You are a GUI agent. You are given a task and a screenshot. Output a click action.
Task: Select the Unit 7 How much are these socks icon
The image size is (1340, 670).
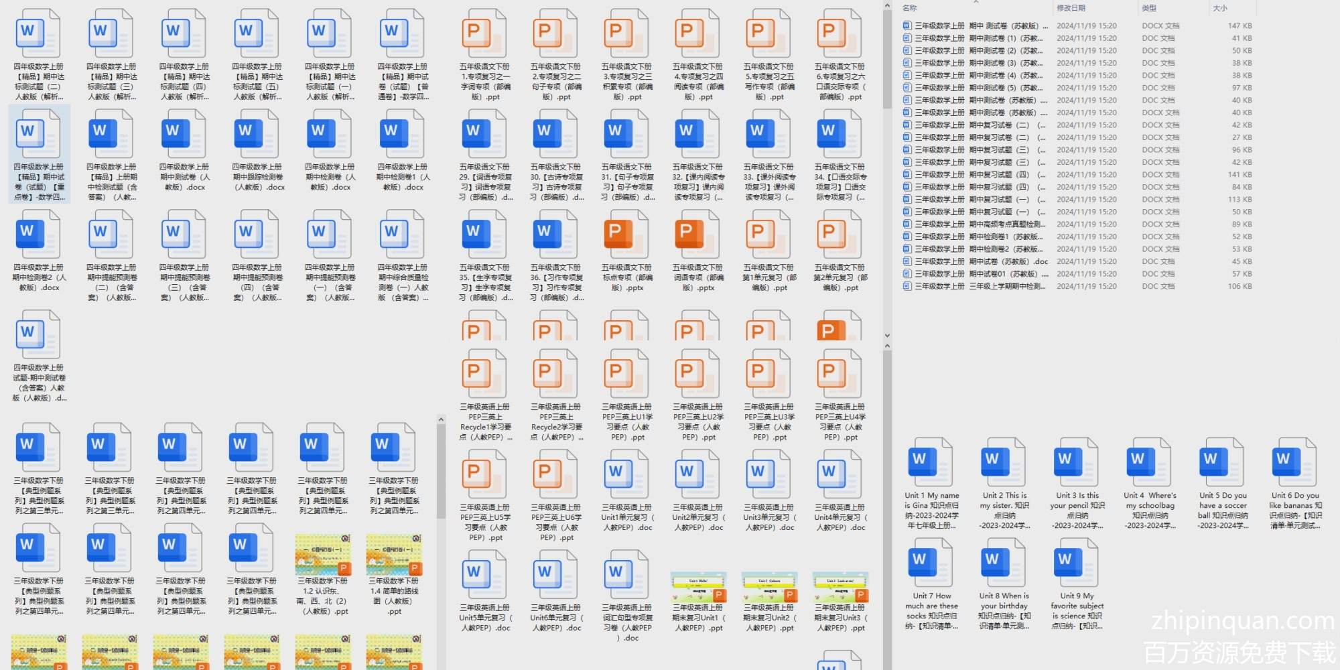click(931, 562)
